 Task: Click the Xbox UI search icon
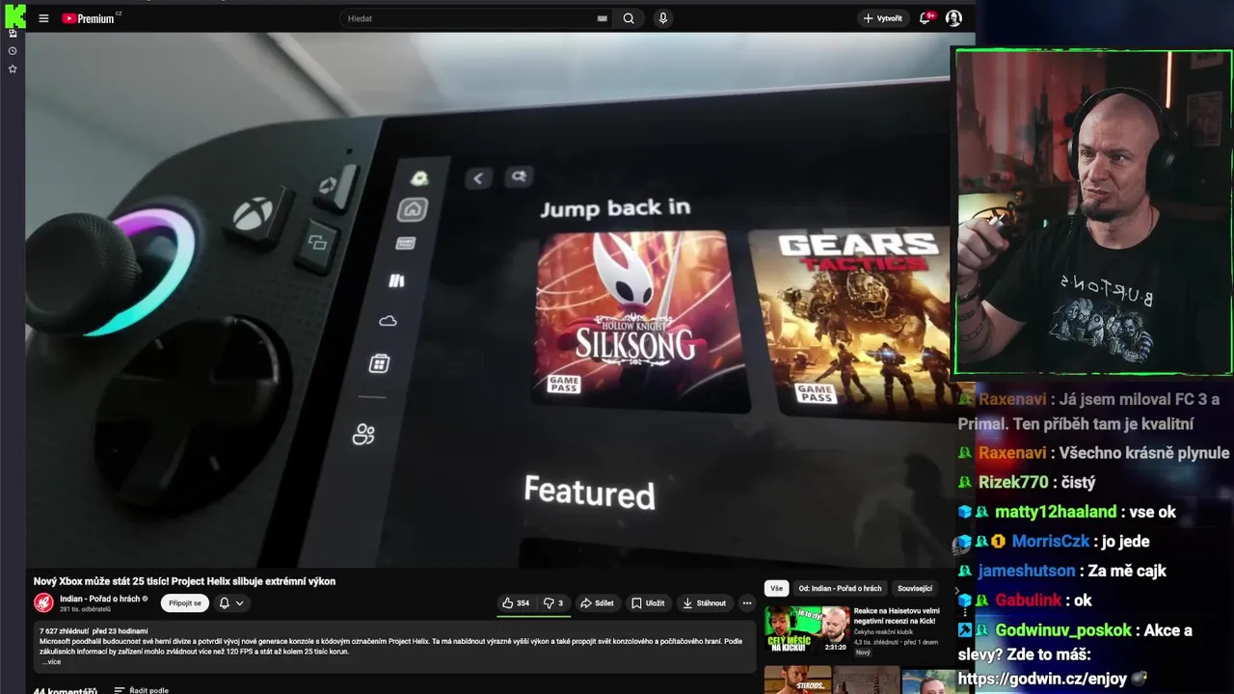[519, 176]
